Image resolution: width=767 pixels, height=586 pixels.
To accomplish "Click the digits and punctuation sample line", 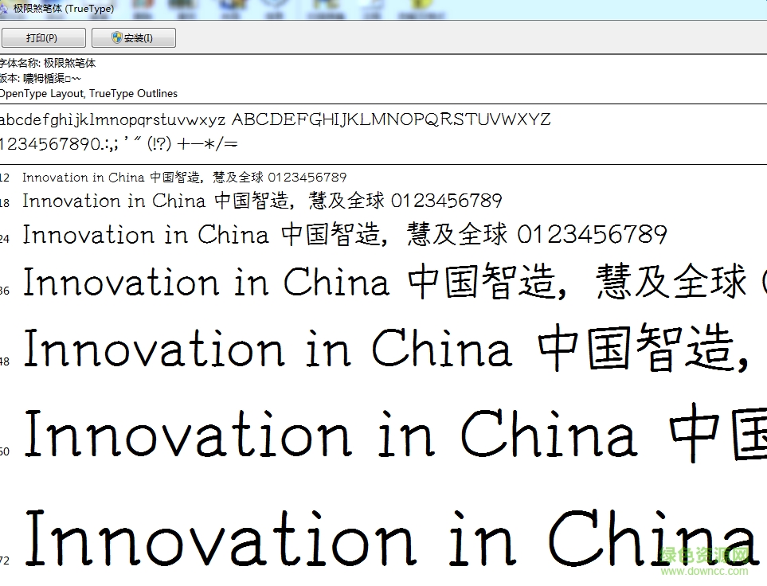I will tap(119, 144).
